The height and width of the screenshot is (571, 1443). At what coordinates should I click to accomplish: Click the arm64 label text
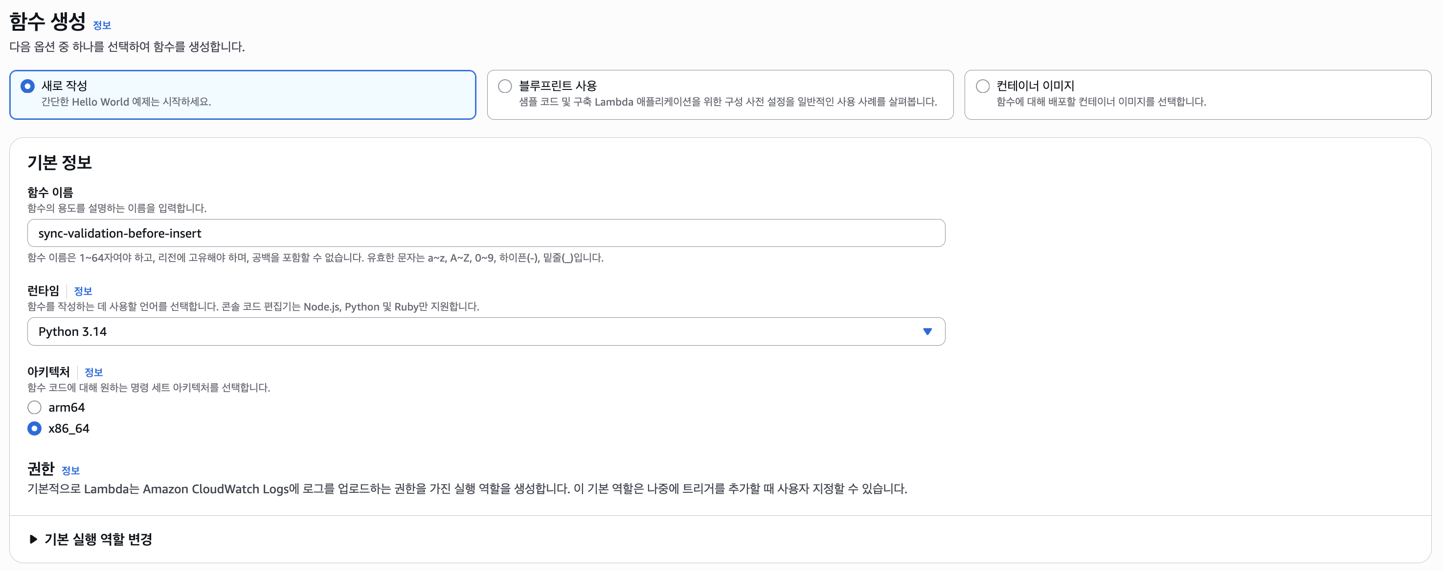point(67,407)
